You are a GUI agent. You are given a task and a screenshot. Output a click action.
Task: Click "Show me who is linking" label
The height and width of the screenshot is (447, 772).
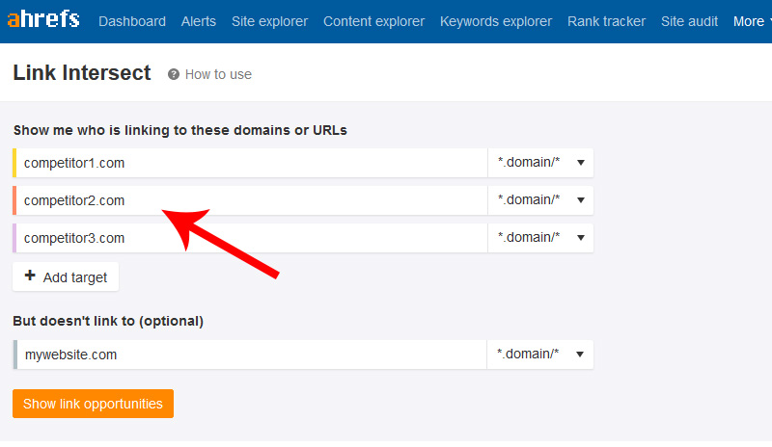click(x=180, y=130)
